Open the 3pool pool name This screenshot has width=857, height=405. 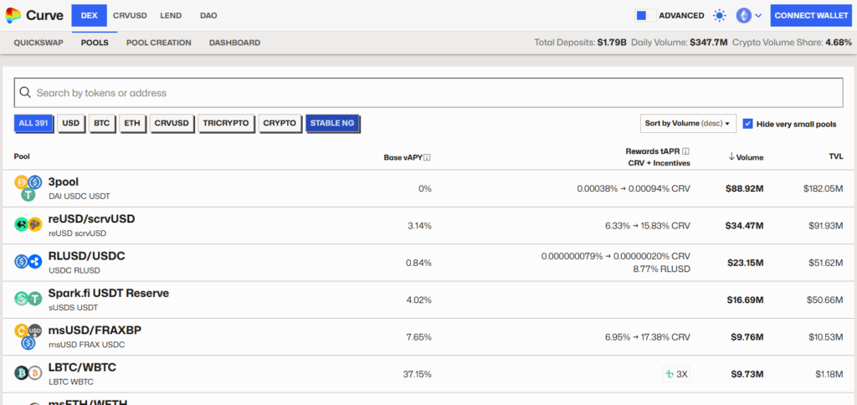pos(64,182)
